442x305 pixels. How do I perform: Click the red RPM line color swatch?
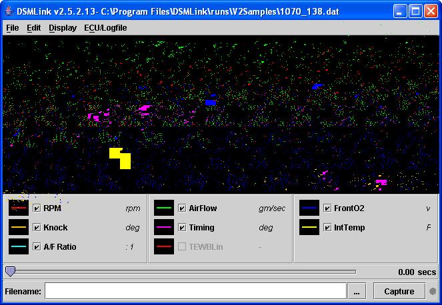(x=19, y=208)
